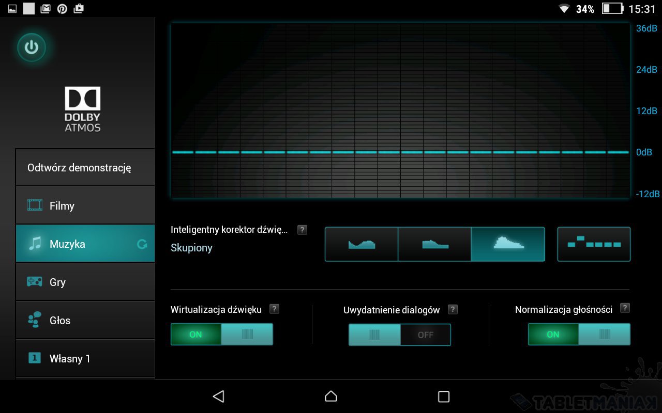Show help for Normalizacja głośności
The width and height of the screenshot is (662, 413).
click(625, 308)
